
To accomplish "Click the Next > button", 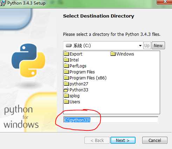I will [123, 140].
